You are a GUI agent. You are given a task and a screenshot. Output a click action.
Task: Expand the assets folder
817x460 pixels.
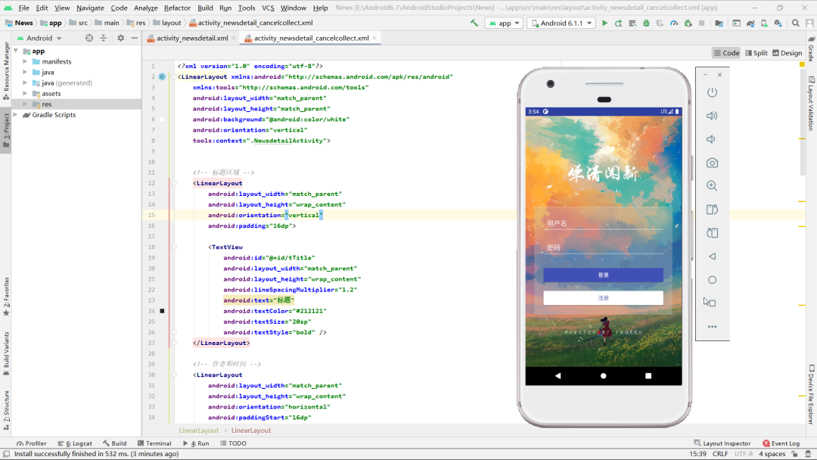pyautogui.click(x=25, y=93)
